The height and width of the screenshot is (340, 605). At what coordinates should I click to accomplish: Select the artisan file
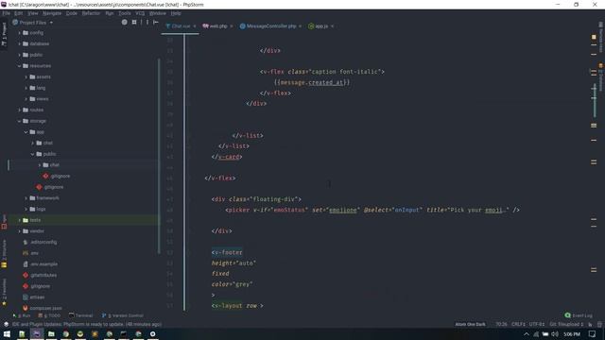pyautogui.click(x=38, y=297)
